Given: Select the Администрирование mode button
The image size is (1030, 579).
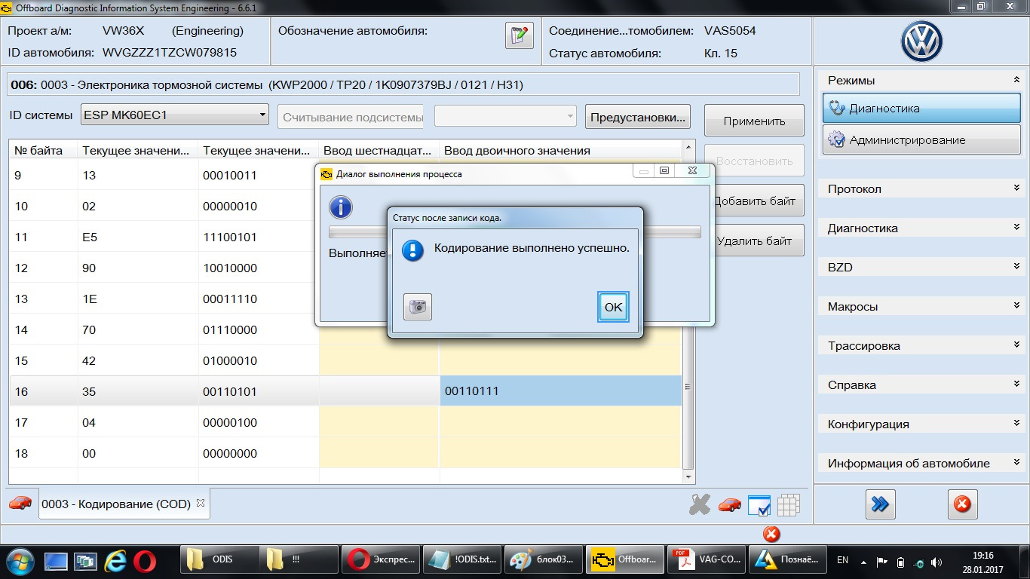Looking at the screenshot, I should 921,139.
